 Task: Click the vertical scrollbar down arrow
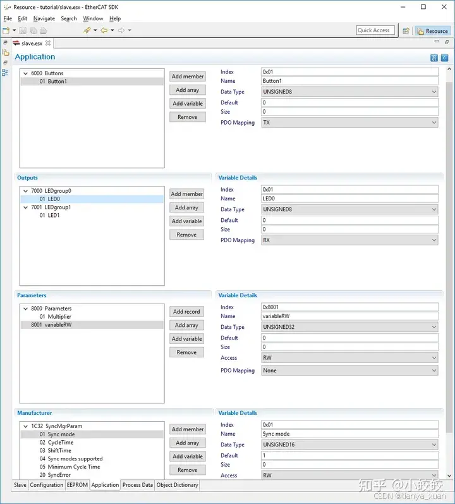(449, 476)
